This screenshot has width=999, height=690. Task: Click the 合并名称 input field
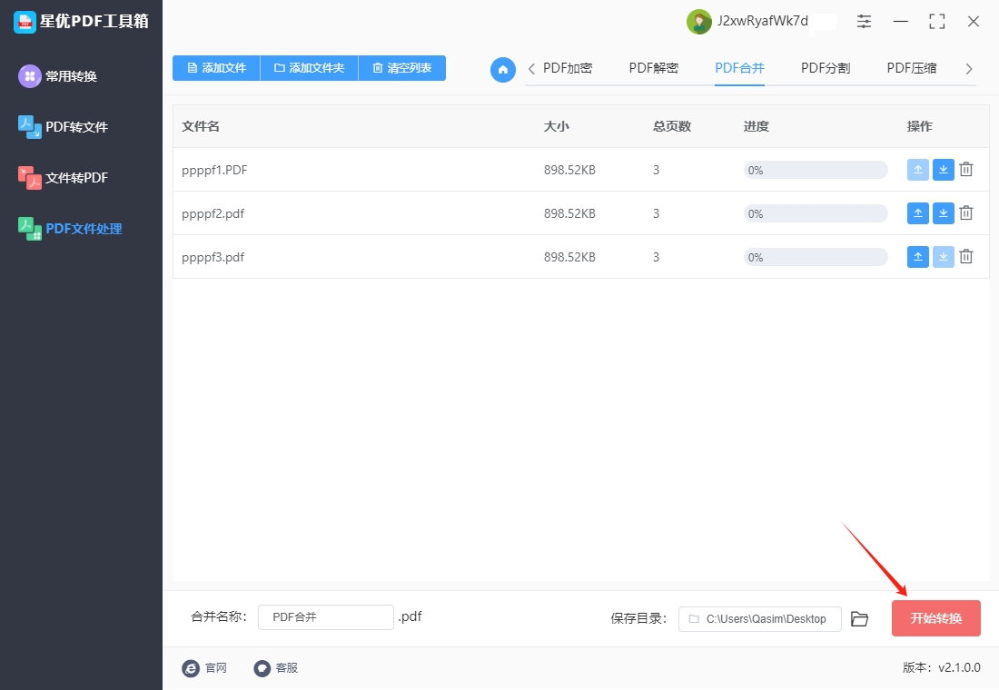pyautogui.click(x=325, y=616)
